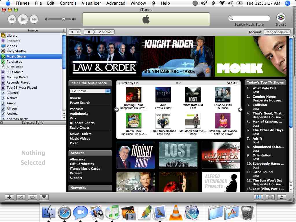Open What Kate Did in Top TV Shows
Image resolution: width=296 pixels, height=222 pixels.
click(x=264, y=88)
